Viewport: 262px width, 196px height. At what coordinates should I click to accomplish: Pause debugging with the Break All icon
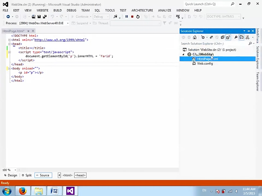click(x=127, y=17)
